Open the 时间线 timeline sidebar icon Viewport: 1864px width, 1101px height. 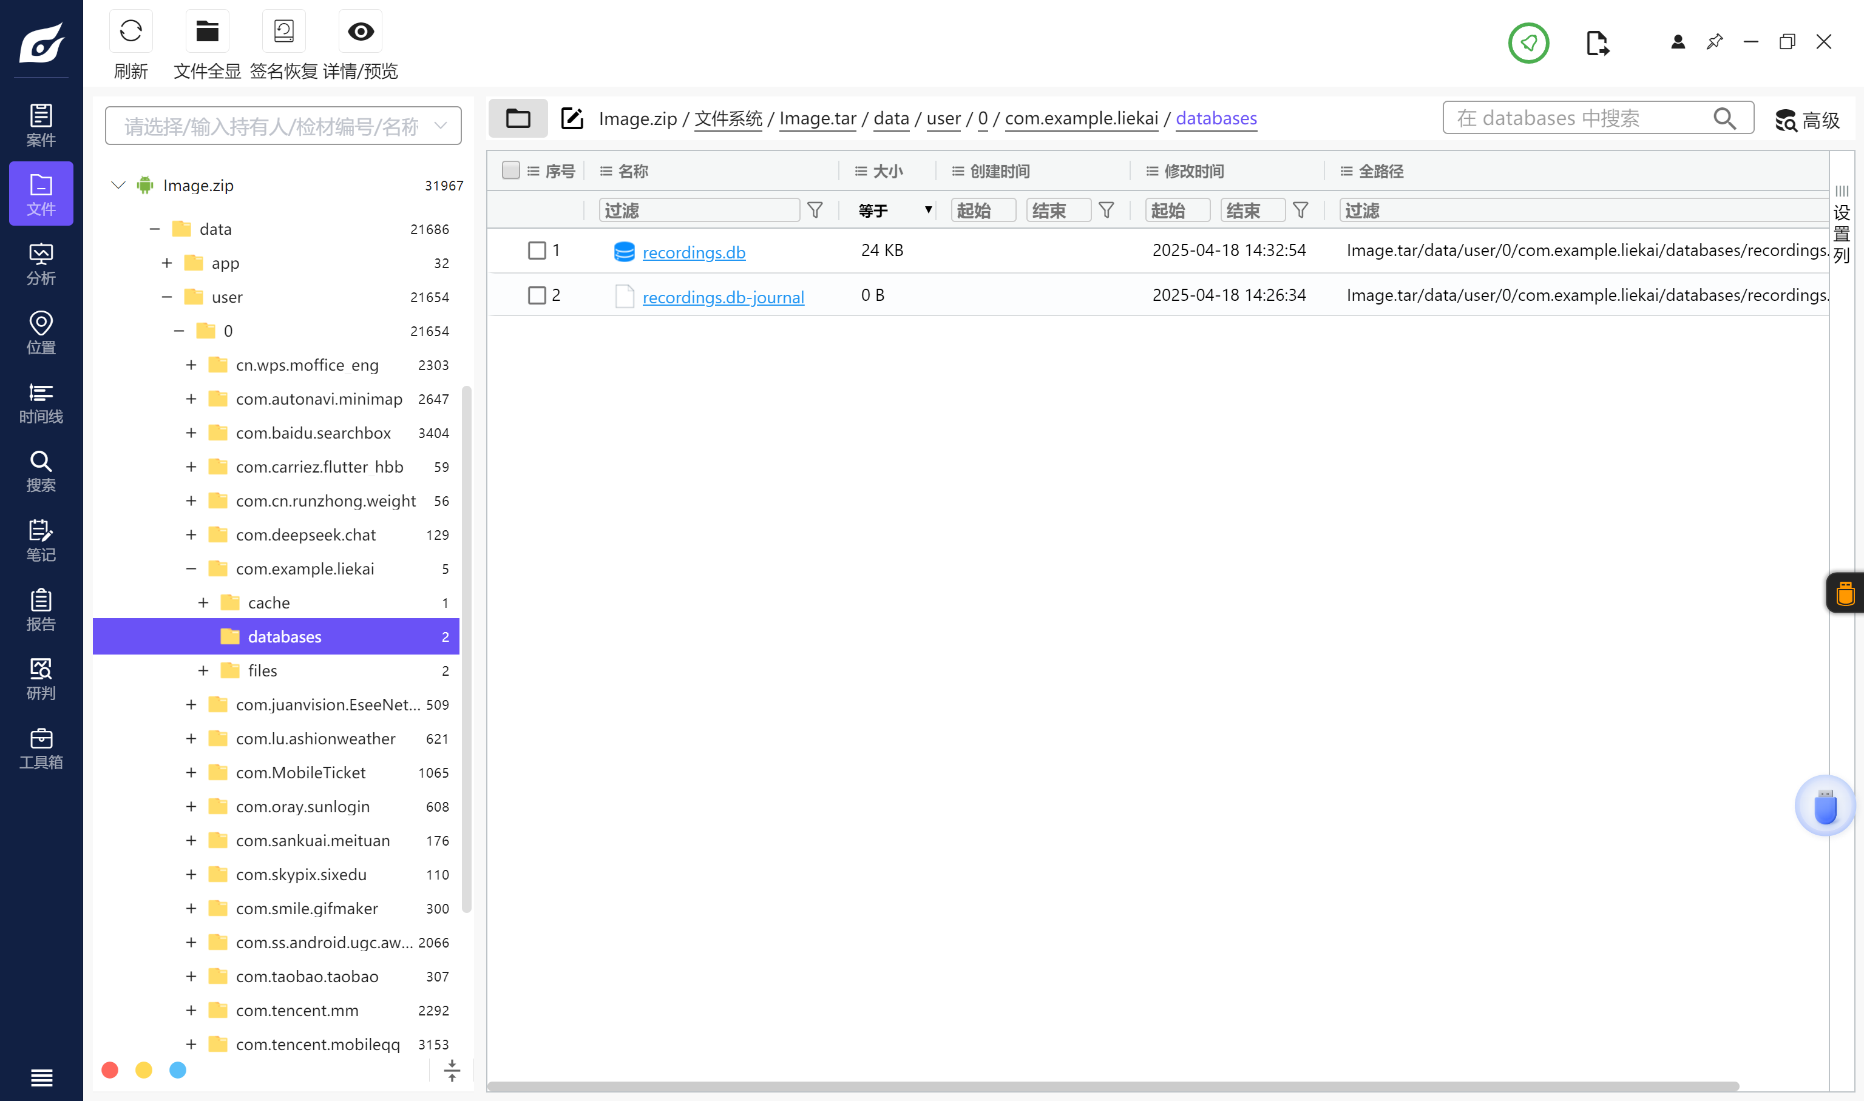click(x=41, y=403)
